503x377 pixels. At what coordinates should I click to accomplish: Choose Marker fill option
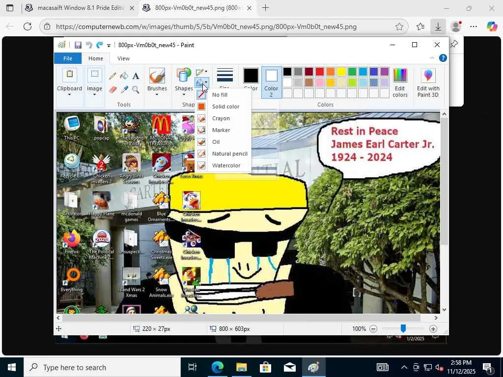223,130
